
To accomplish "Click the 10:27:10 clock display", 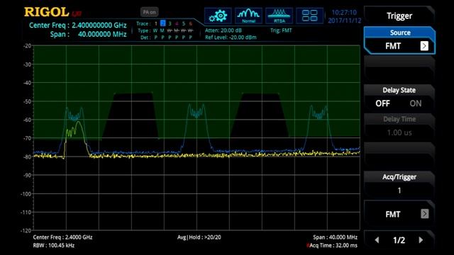I will (x=344, y=13).
